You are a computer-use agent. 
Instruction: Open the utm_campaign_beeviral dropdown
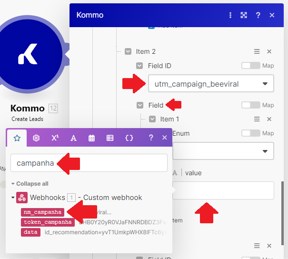[x=211, y=84]
